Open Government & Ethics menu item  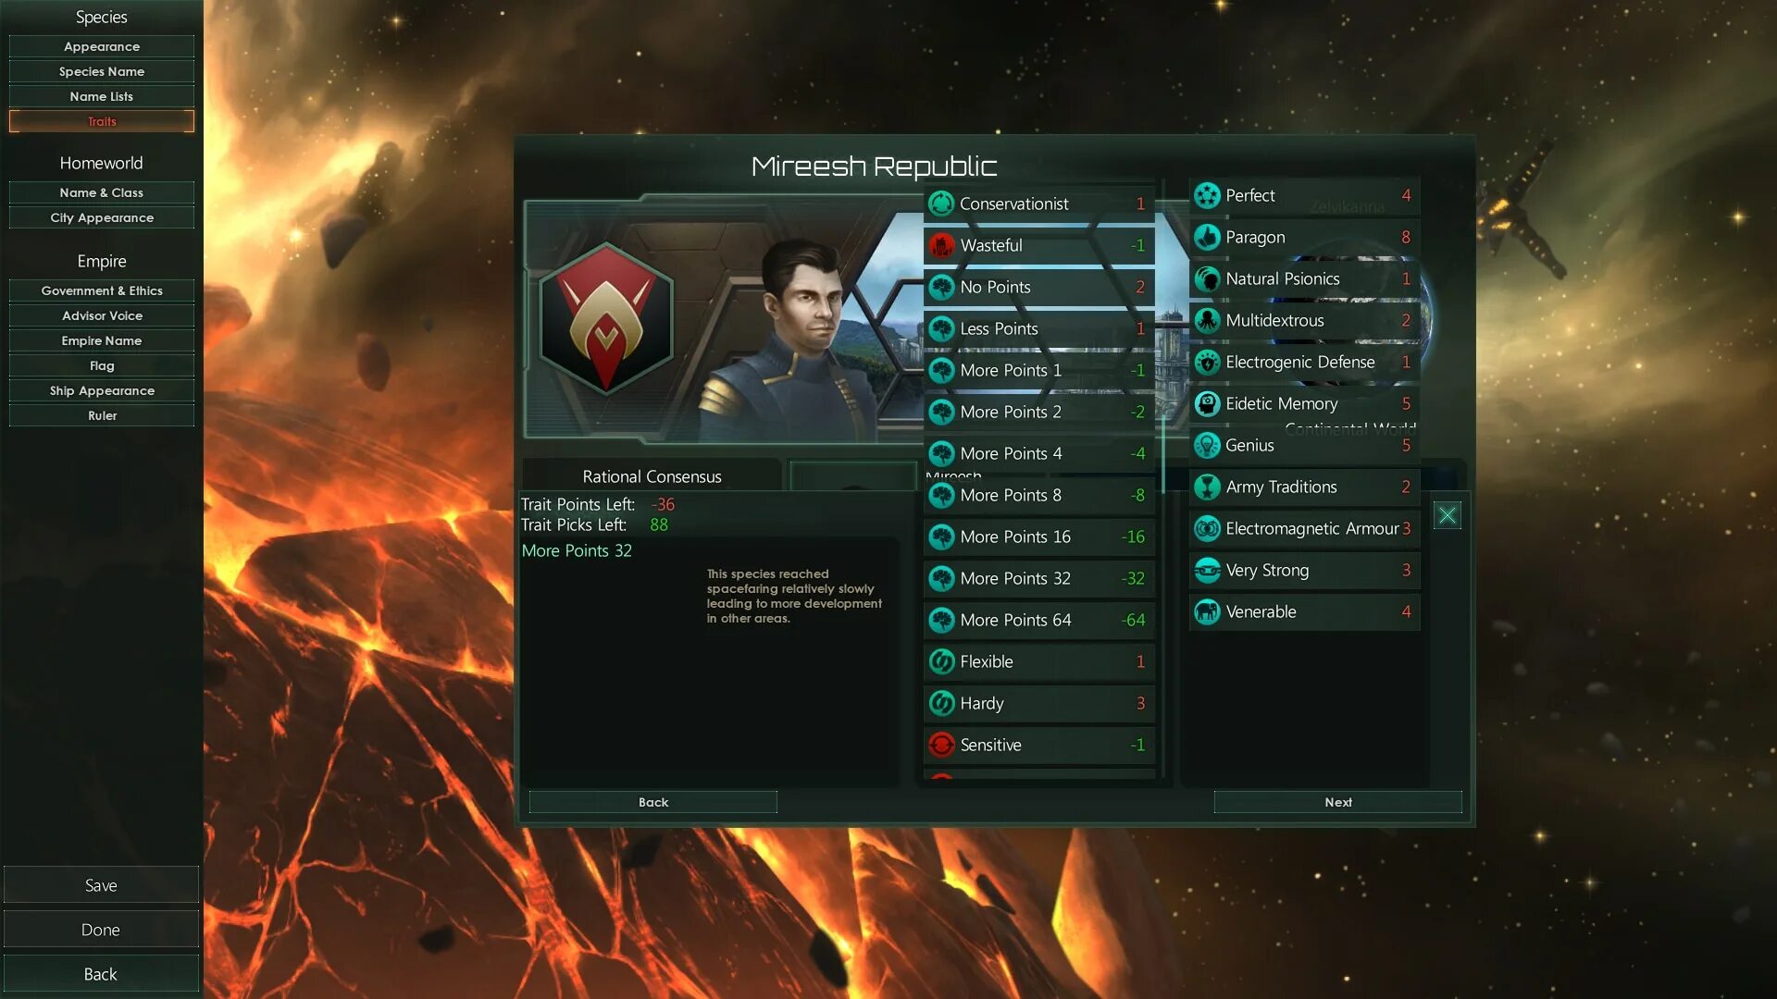coord(102,290)
